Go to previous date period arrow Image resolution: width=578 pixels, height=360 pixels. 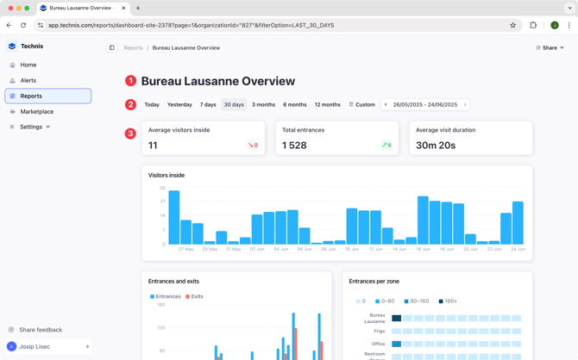[386, 104]
